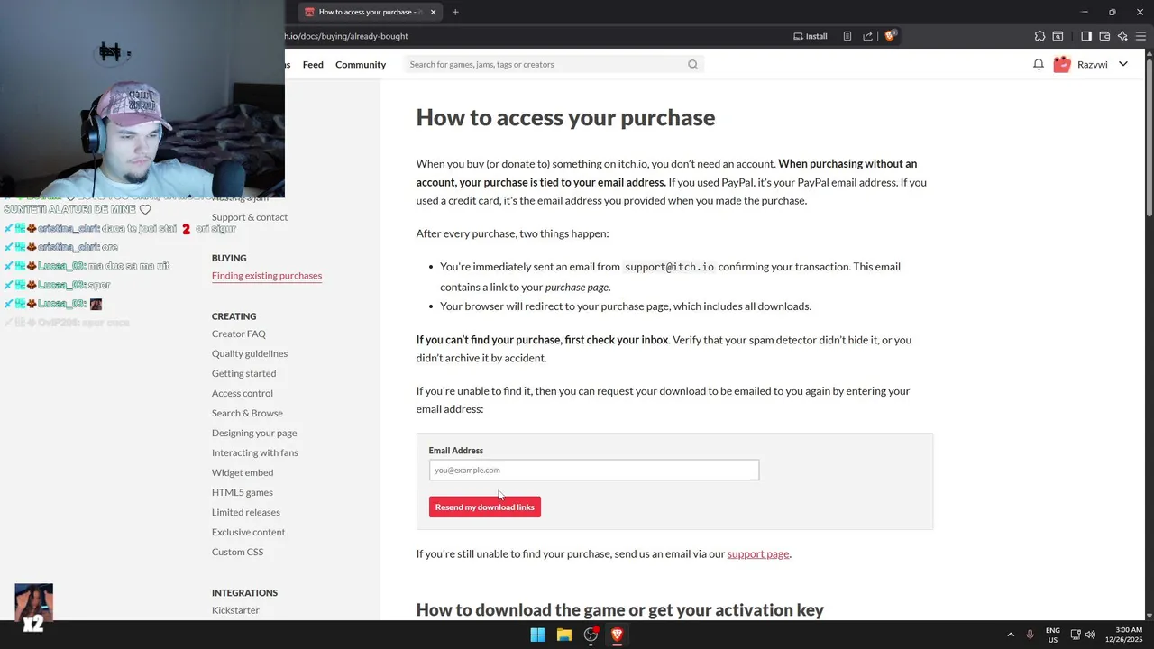Open Creator FAQ sidebar link
This screenshot has width=1154, height=649.
[x=239, y=334]
